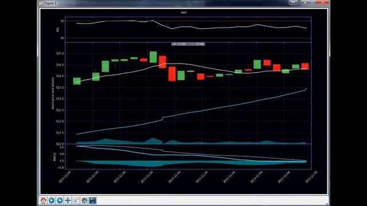Click the price tick 524.5
The image size is (367, 206).
60,65
